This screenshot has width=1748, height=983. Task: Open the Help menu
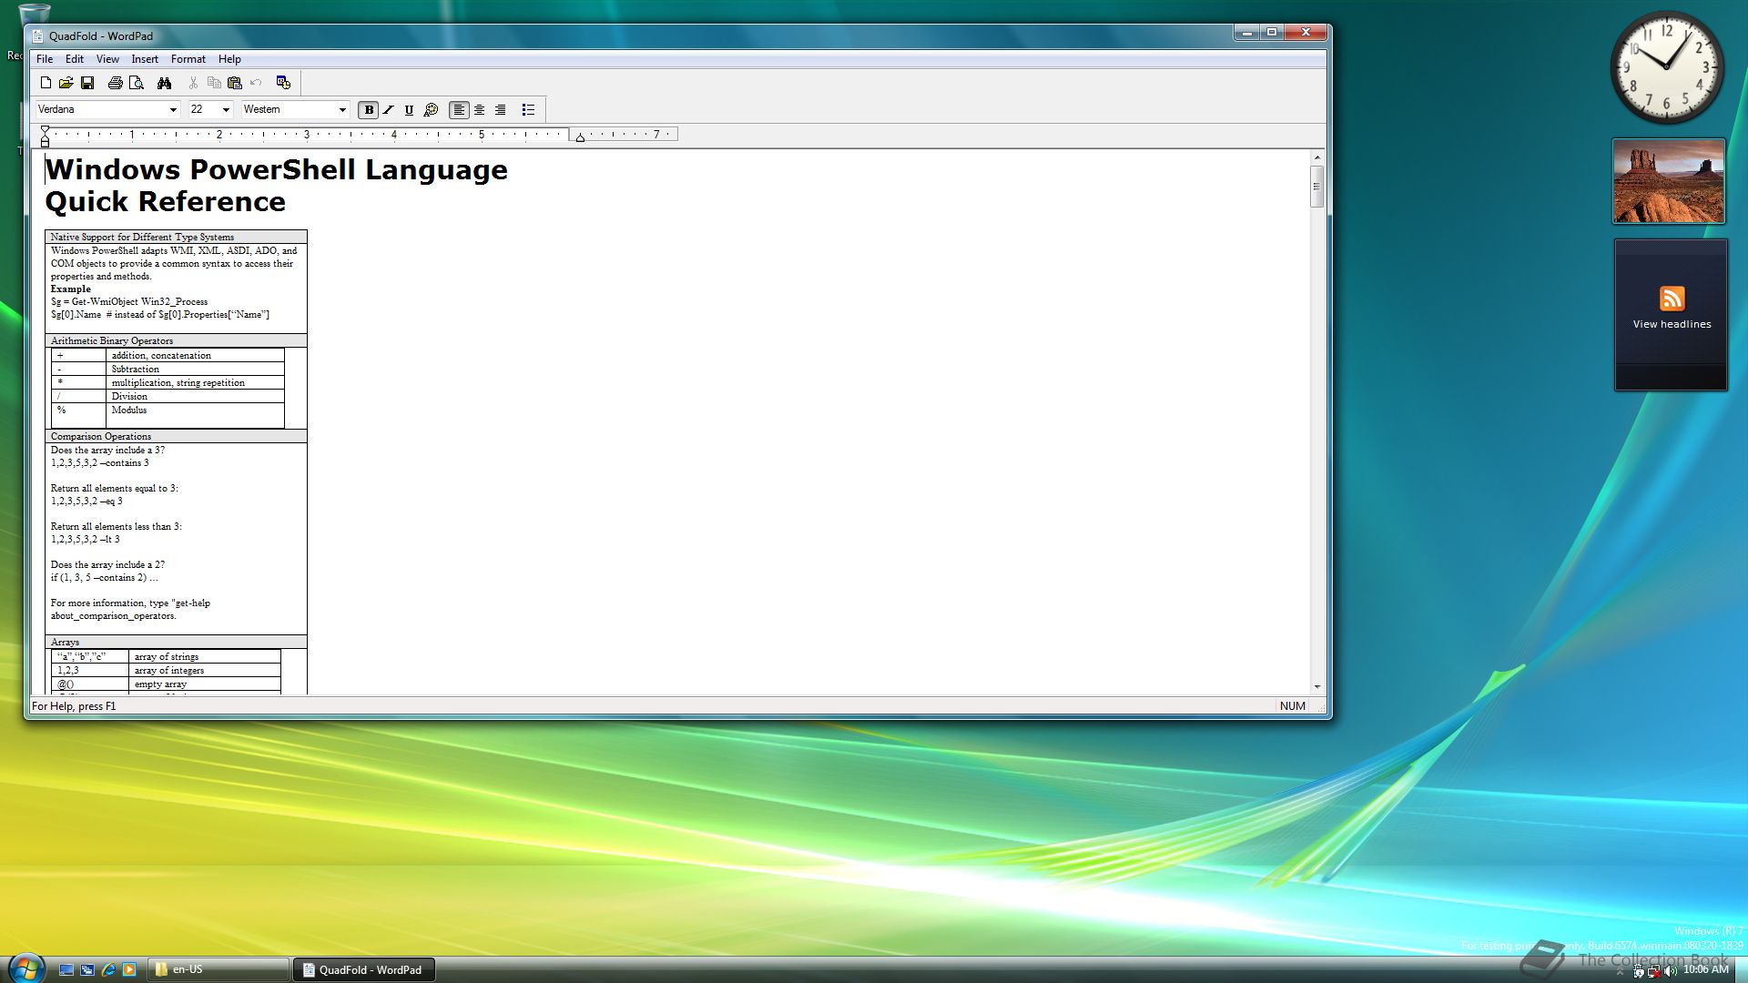[229, 59]
